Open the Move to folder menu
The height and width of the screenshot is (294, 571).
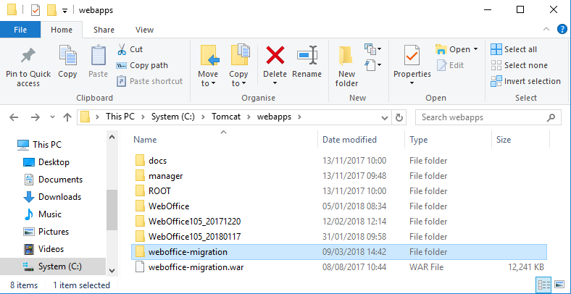coord(208,66)
